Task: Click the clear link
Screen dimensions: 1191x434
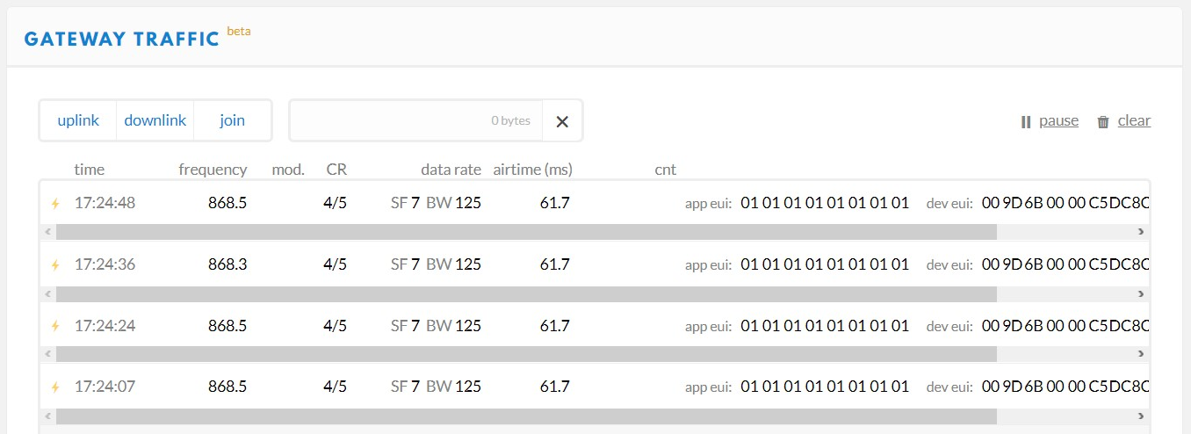Action: click(1134, 121)
